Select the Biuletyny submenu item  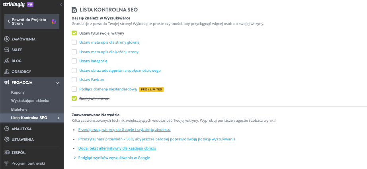click(x=19, y=109)
